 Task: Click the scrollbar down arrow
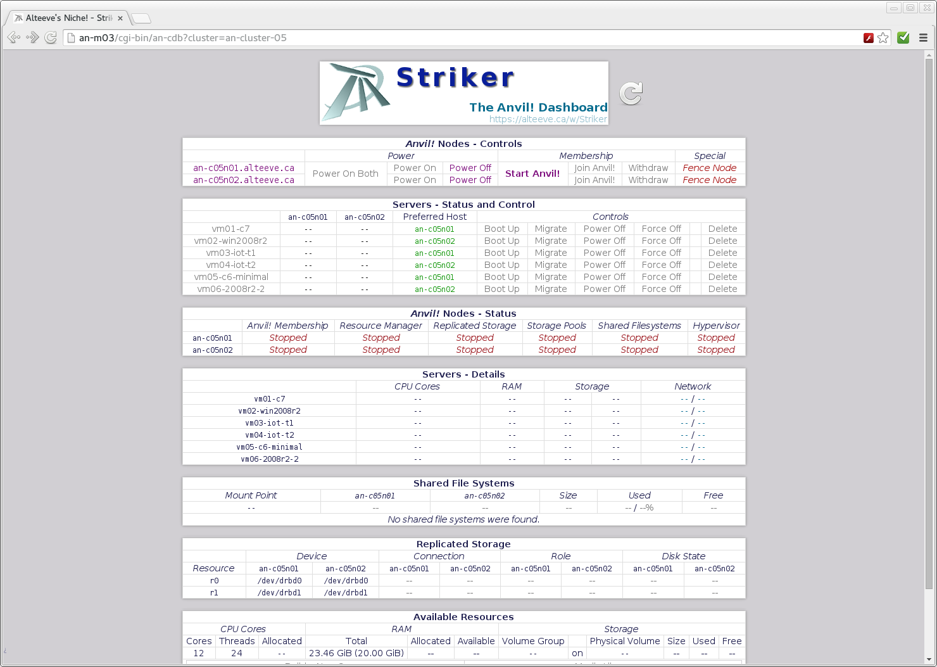pyautogui.click(x=929, y=659)
